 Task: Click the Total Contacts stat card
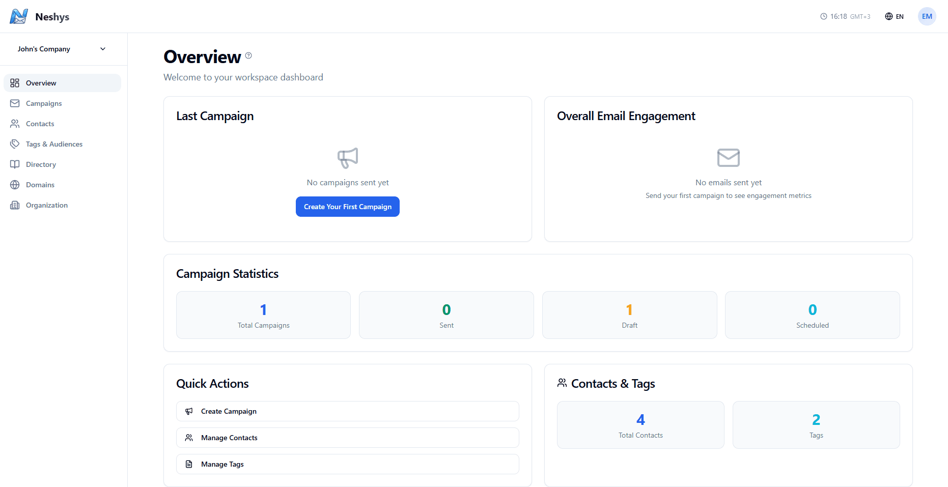pos(640,425)
